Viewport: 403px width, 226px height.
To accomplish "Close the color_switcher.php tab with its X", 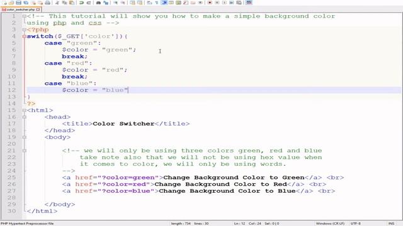I will click(38, 9).
